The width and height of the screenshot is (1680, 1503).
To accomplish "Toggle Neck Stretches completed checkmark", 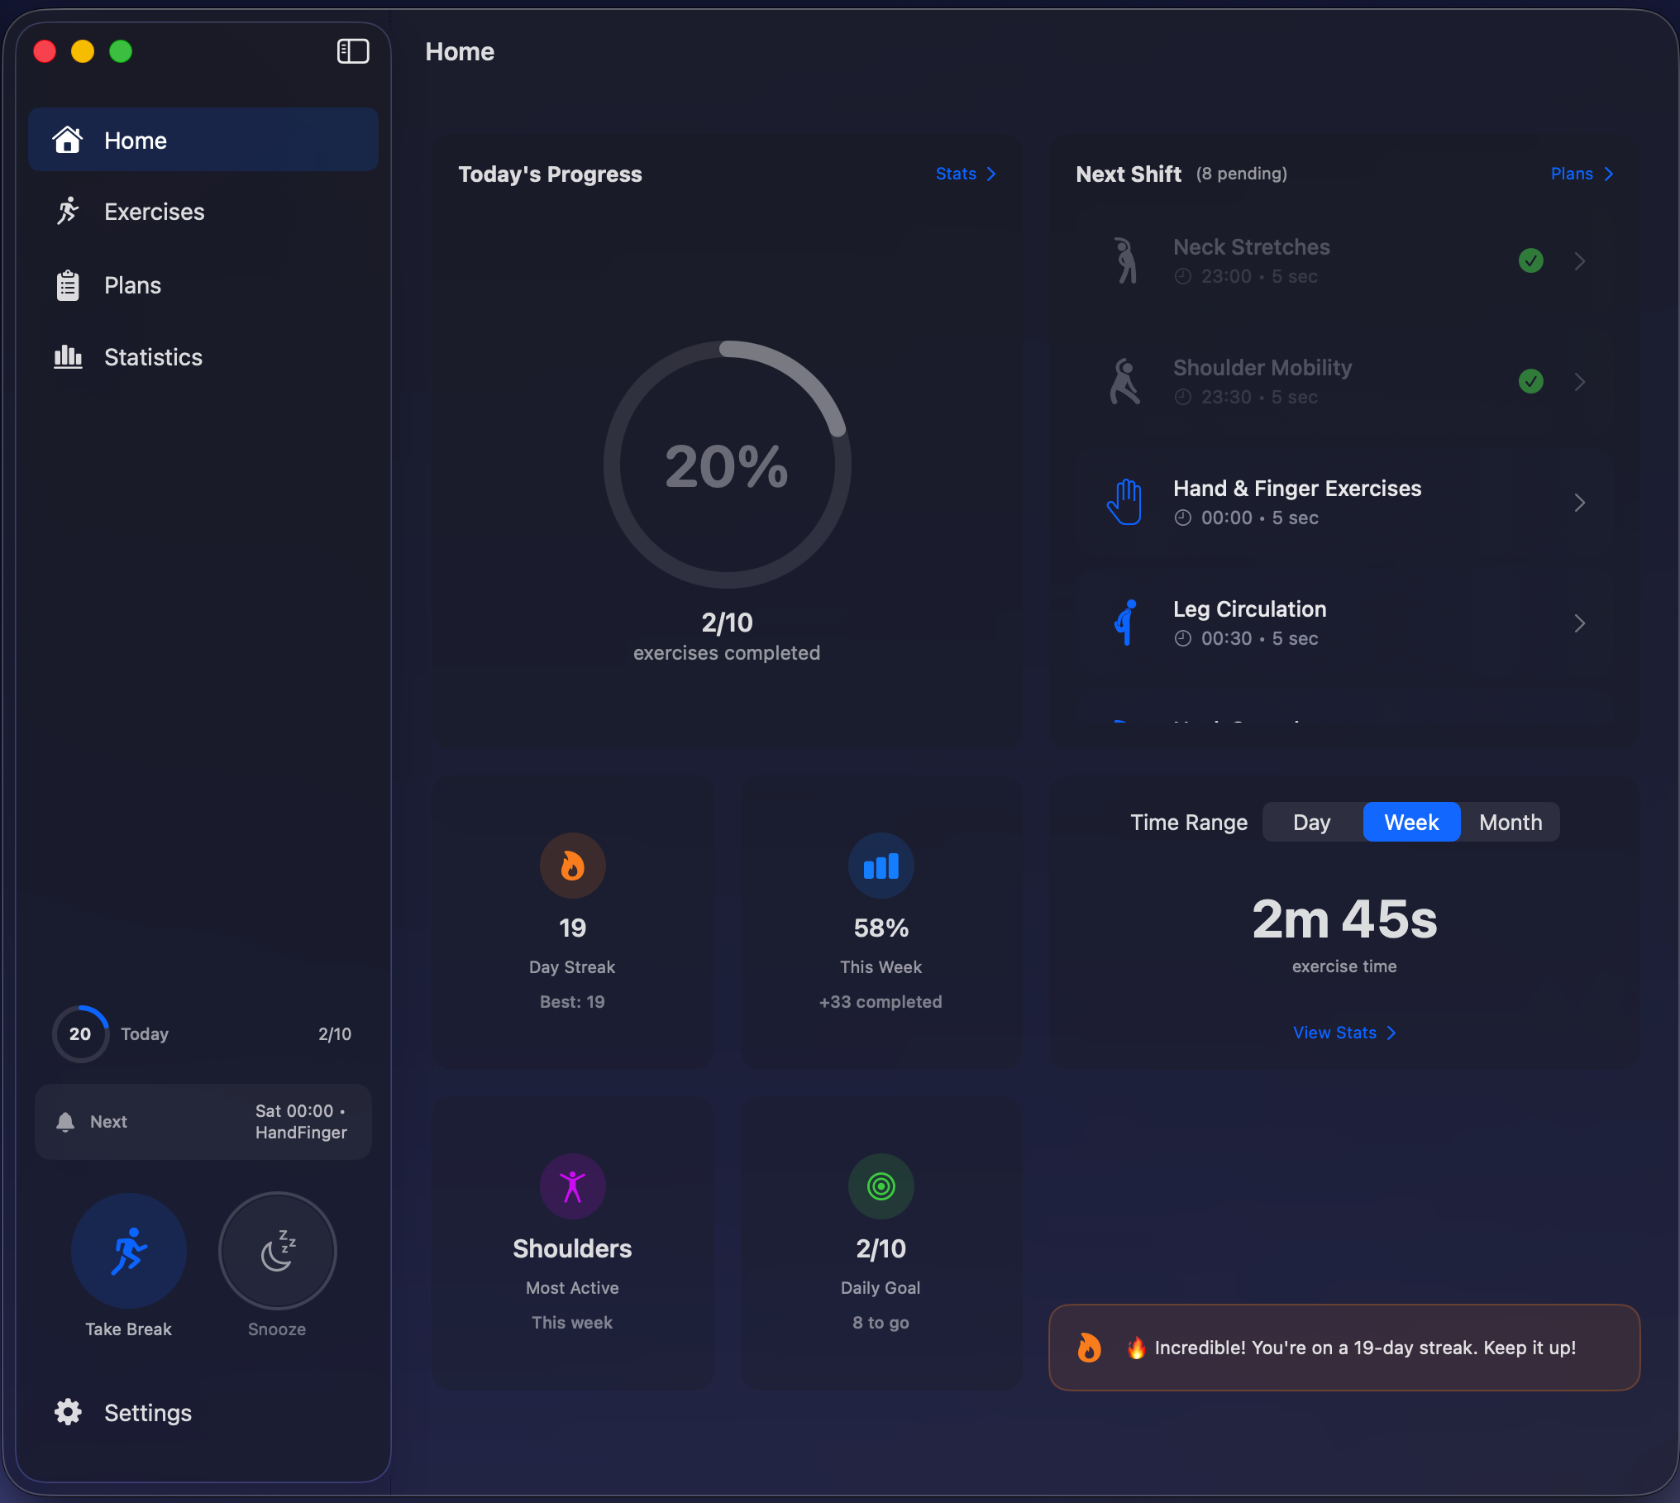I will [x=1530, y=260].
